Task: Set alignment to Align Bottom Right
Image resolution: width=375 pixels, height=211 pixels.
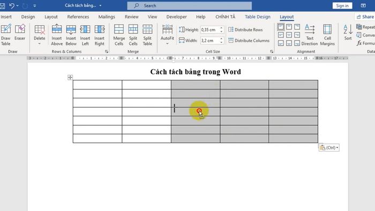Action: (x=297, y=43)
